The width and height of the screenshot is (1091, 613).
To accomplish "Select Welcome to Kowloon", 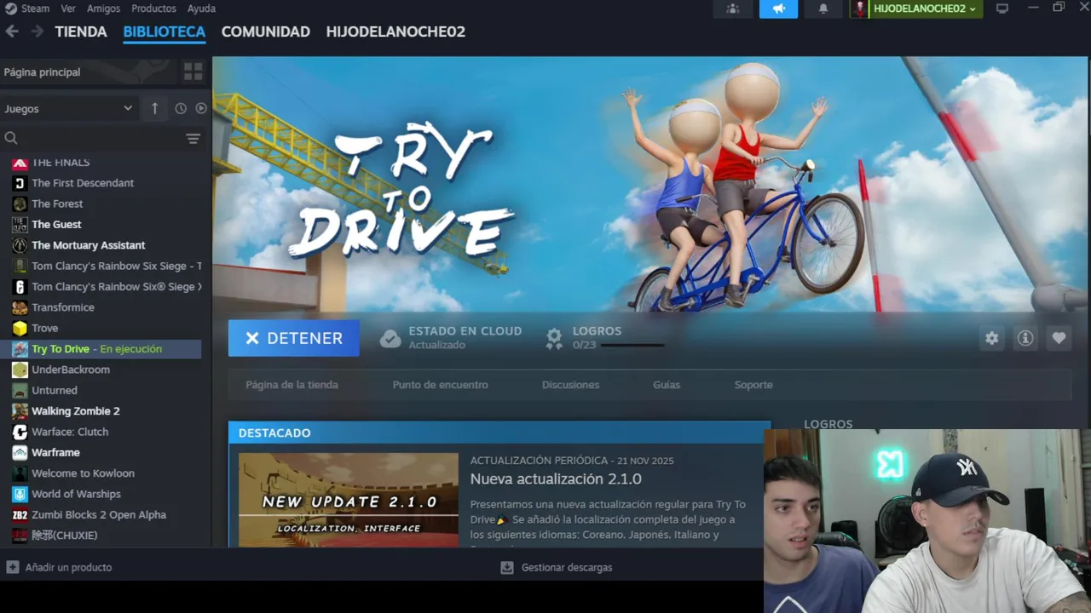I will 83,473.
